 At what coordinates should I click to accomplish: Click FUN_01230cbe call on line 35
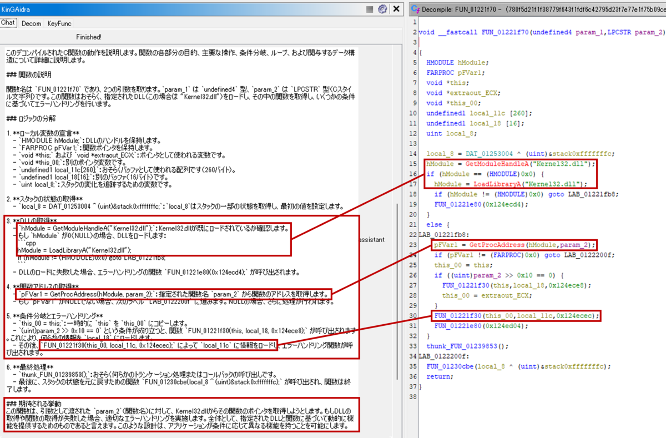[518, 366]
